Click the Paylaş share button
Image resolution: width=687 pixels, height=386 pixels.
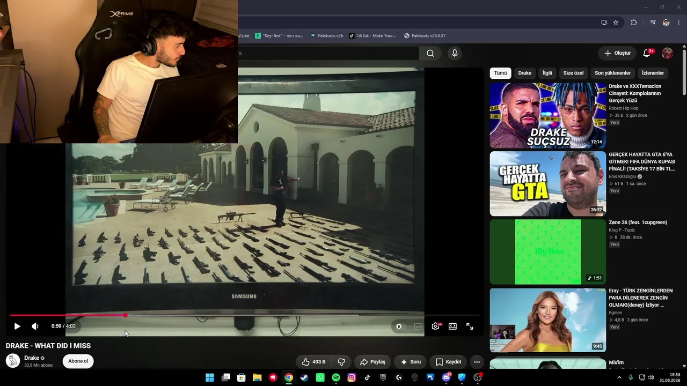point(372,362)
